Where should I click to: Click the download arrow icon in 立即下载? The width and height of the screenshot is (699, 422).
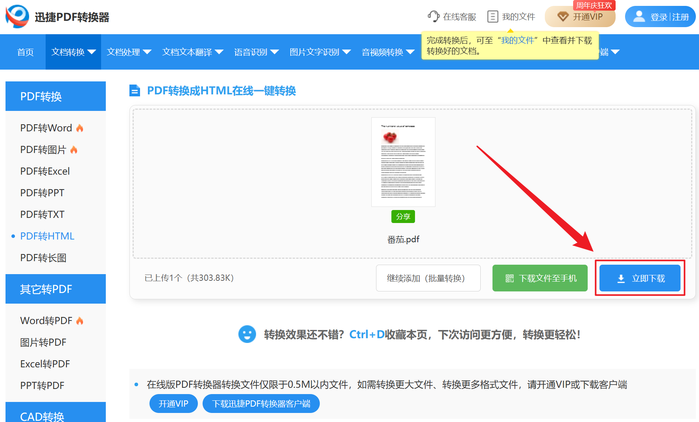click(x=622, y=278)
